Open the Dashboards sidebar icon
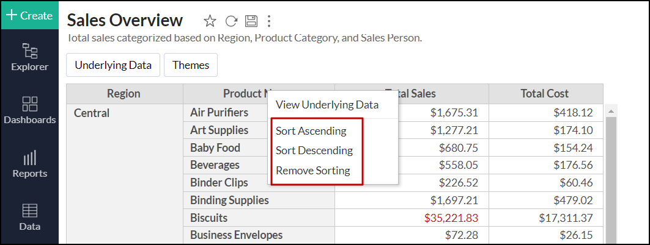Viewport: 650px width, 245px height. (x=29, y=110)
